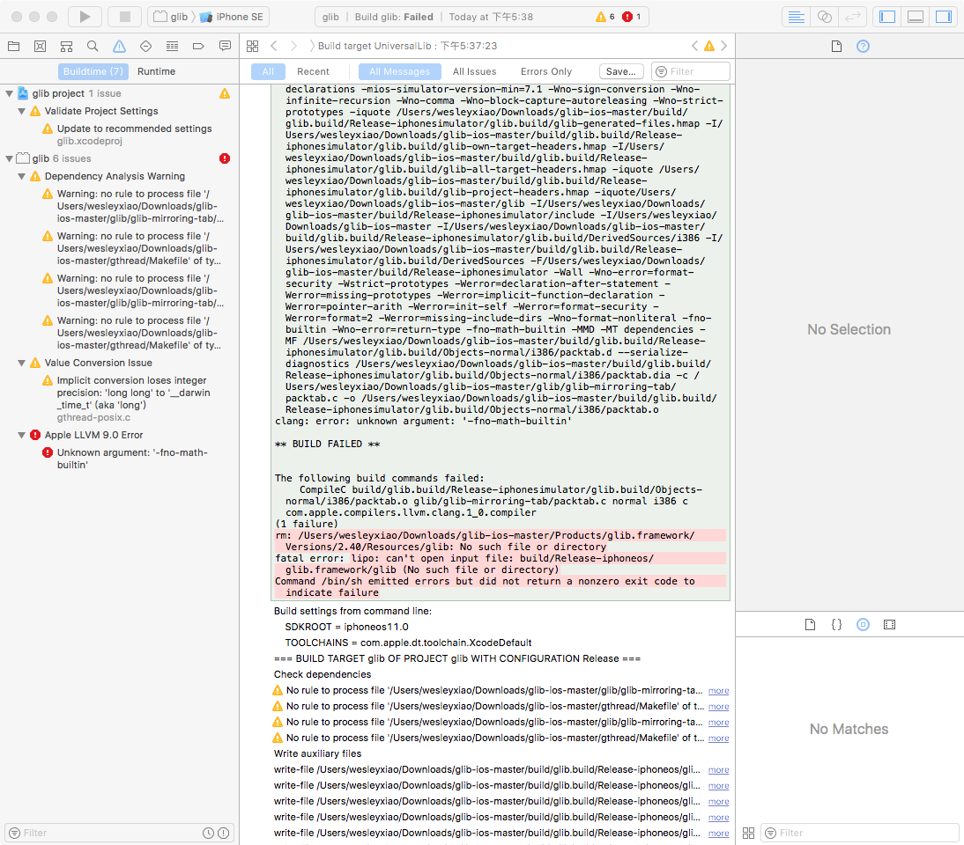Go forward in editor history
Screen dimensions: 964x845
pos(294,46)
